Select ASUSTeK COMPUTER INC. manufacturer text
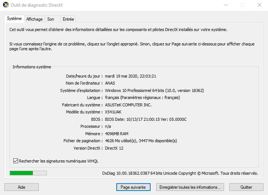 pos(128,105)
